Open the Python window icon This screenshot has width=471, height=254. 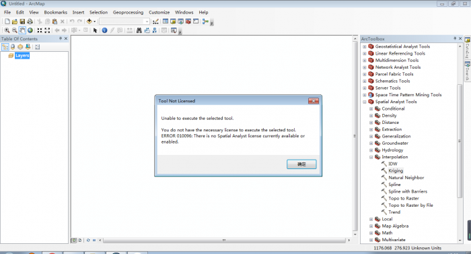coord(196,22)
